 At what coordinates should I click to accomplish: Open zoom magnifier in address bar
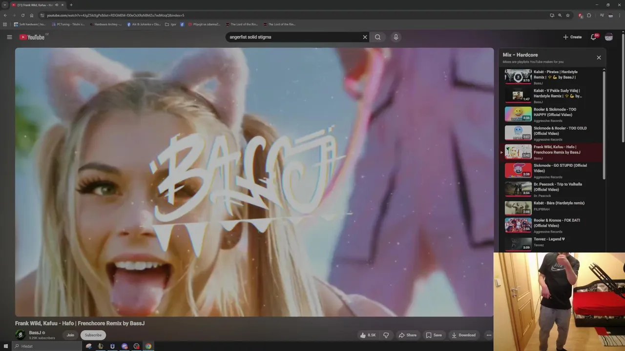[560, 15]
